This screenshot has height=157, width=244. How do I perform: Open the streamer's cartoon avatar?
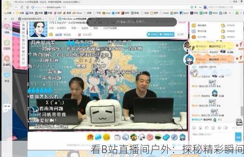click(39, 29)
